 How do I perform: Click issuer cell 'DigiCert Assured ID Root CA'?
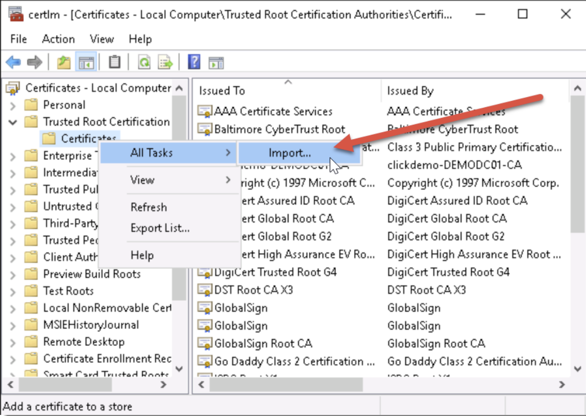457,201
